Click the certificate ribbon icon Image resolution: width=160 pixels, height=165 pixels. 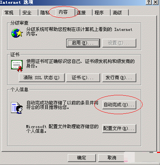click(x=17, y=66)
